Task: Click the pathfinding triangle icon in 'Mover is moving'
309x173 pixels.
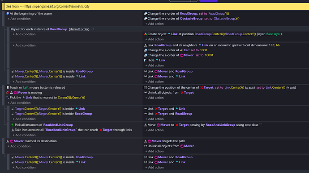Action: click(x=12, y=93)
